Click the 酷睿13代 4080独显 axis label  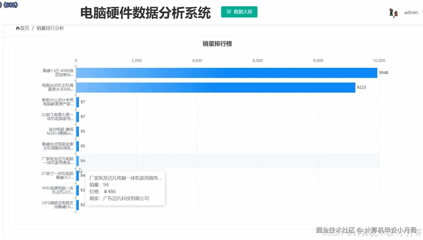click(x=58, y=73)
